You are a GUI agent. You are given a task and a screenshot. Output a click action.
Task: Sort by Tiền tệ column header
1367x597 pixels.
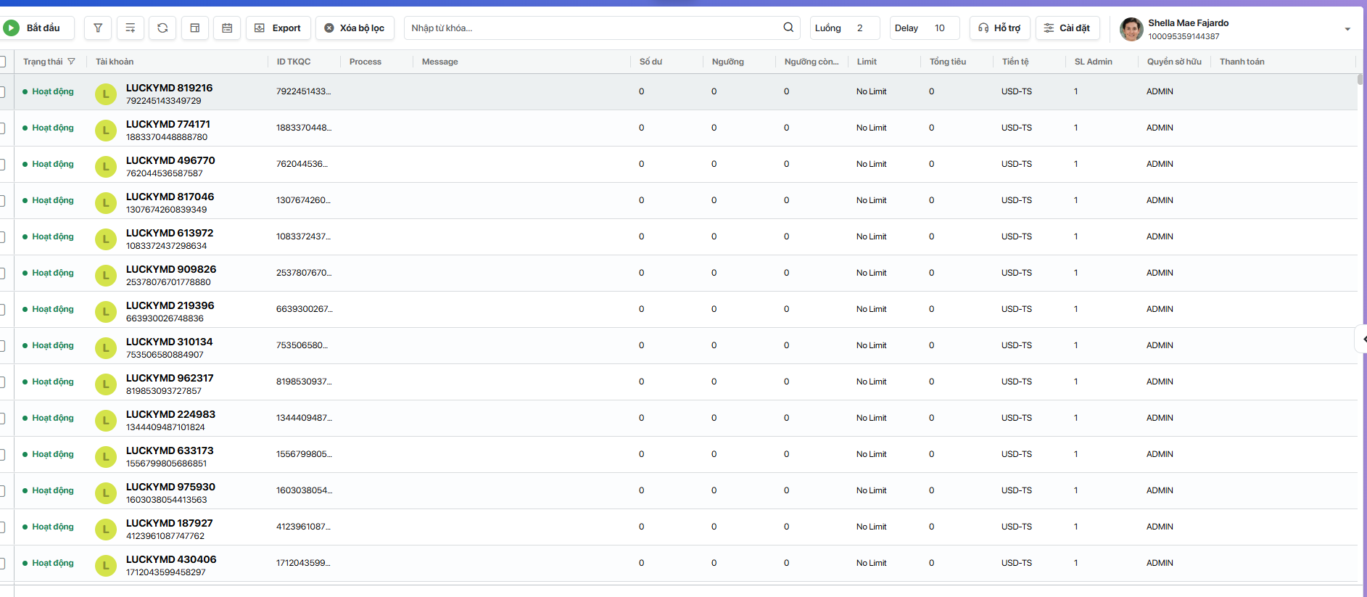pos(1015,62)
